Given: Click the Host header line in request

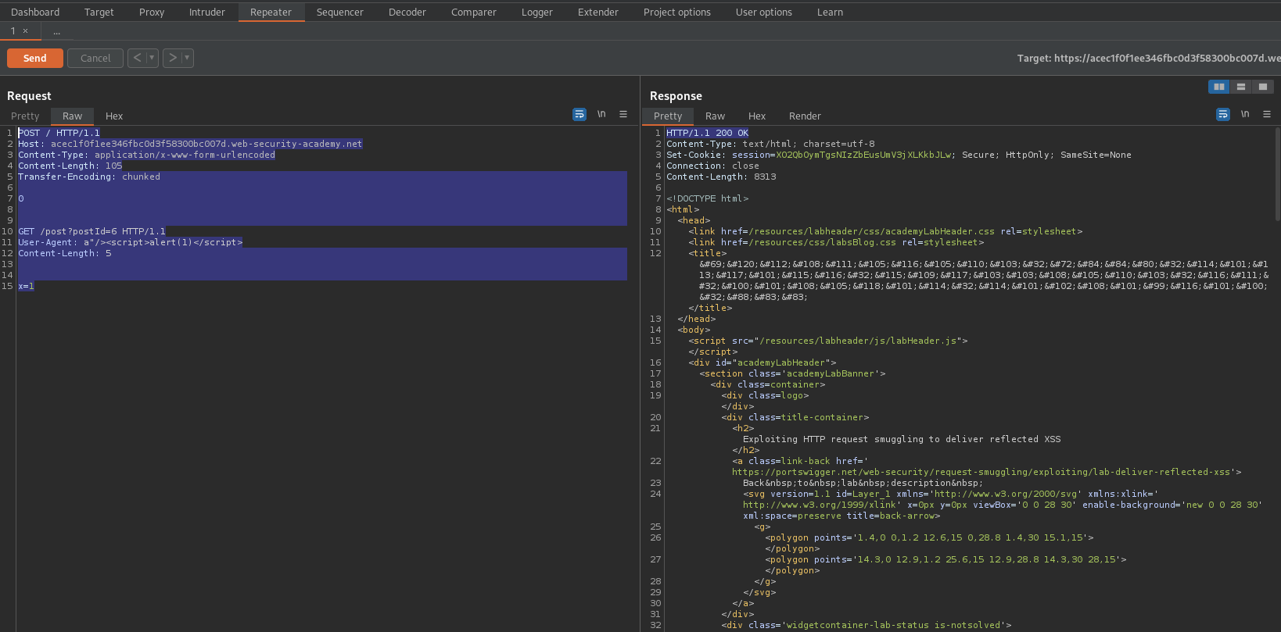Looking at the screenshot, I should 190,144.
